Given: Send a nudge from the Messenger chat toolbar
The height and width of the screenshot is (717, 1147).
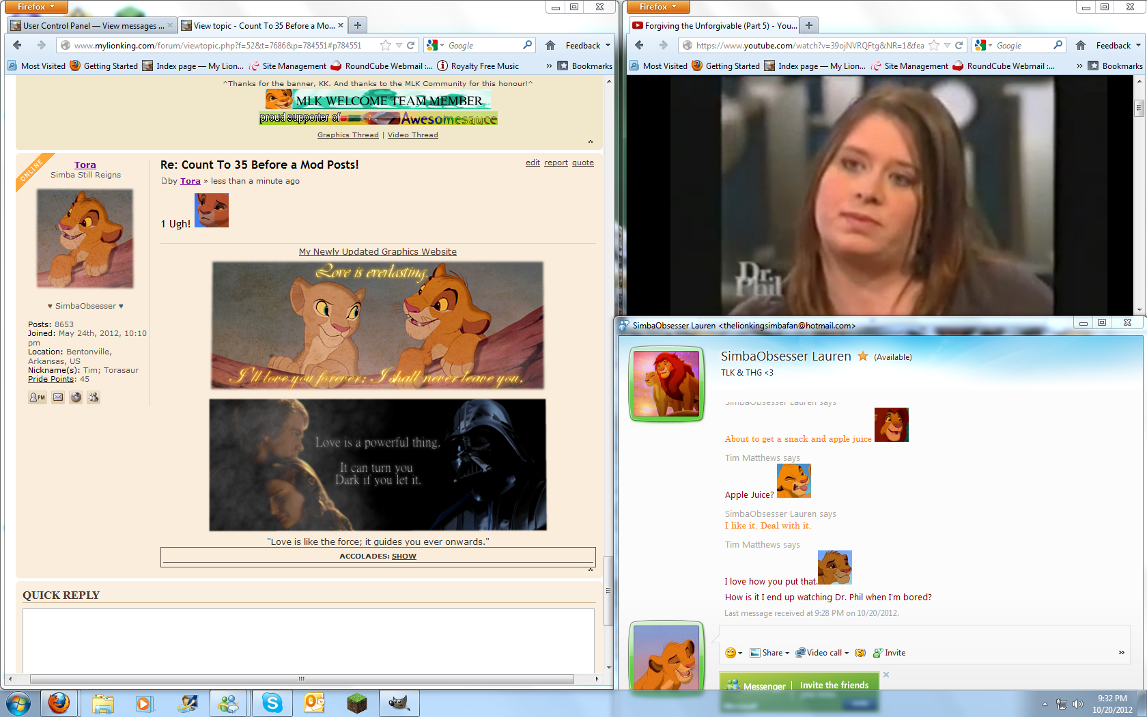Looking at the screenshot, I should click(x=860, y=653).
